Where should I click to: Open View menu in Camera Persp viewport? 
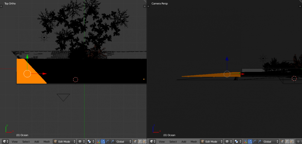tap(162, 141)
